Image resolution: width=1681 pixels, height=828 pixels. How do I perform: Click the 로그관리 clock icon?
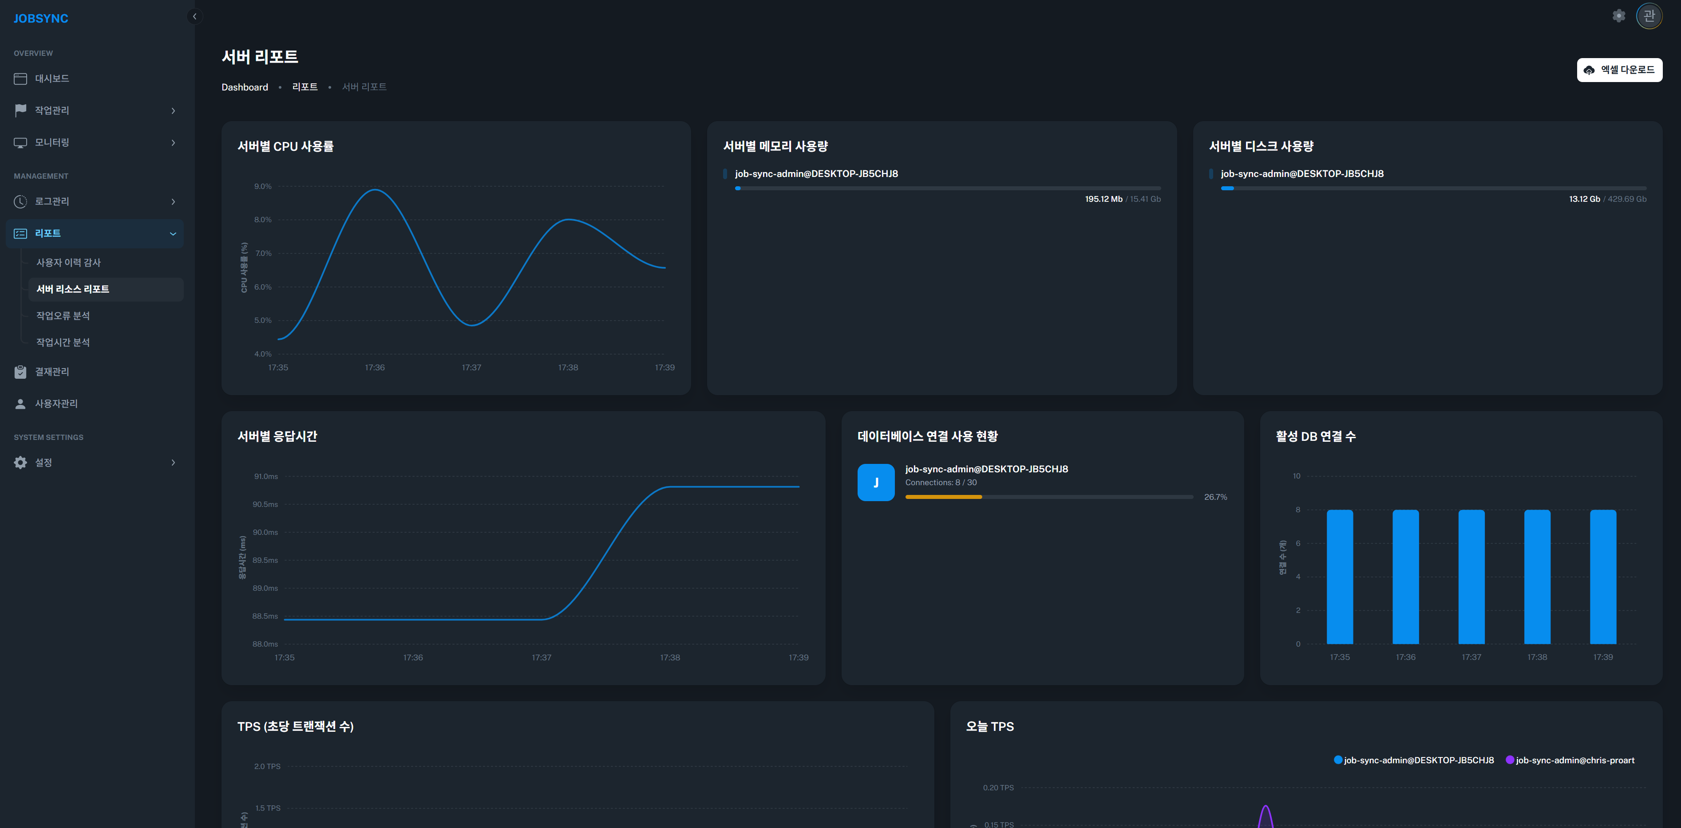coord(20,201)
